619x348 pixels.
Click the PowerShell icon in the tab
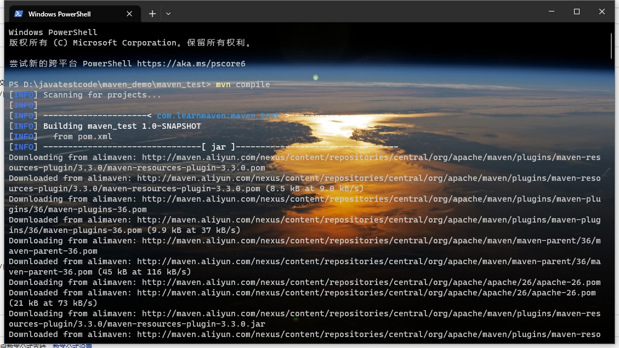[x=18, y=14]
